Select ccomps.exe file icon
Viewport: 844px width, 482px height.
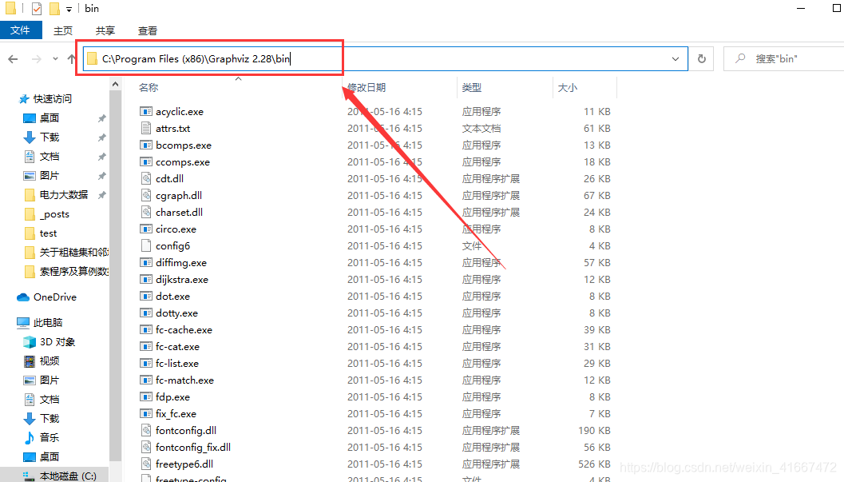click(146, 161)
